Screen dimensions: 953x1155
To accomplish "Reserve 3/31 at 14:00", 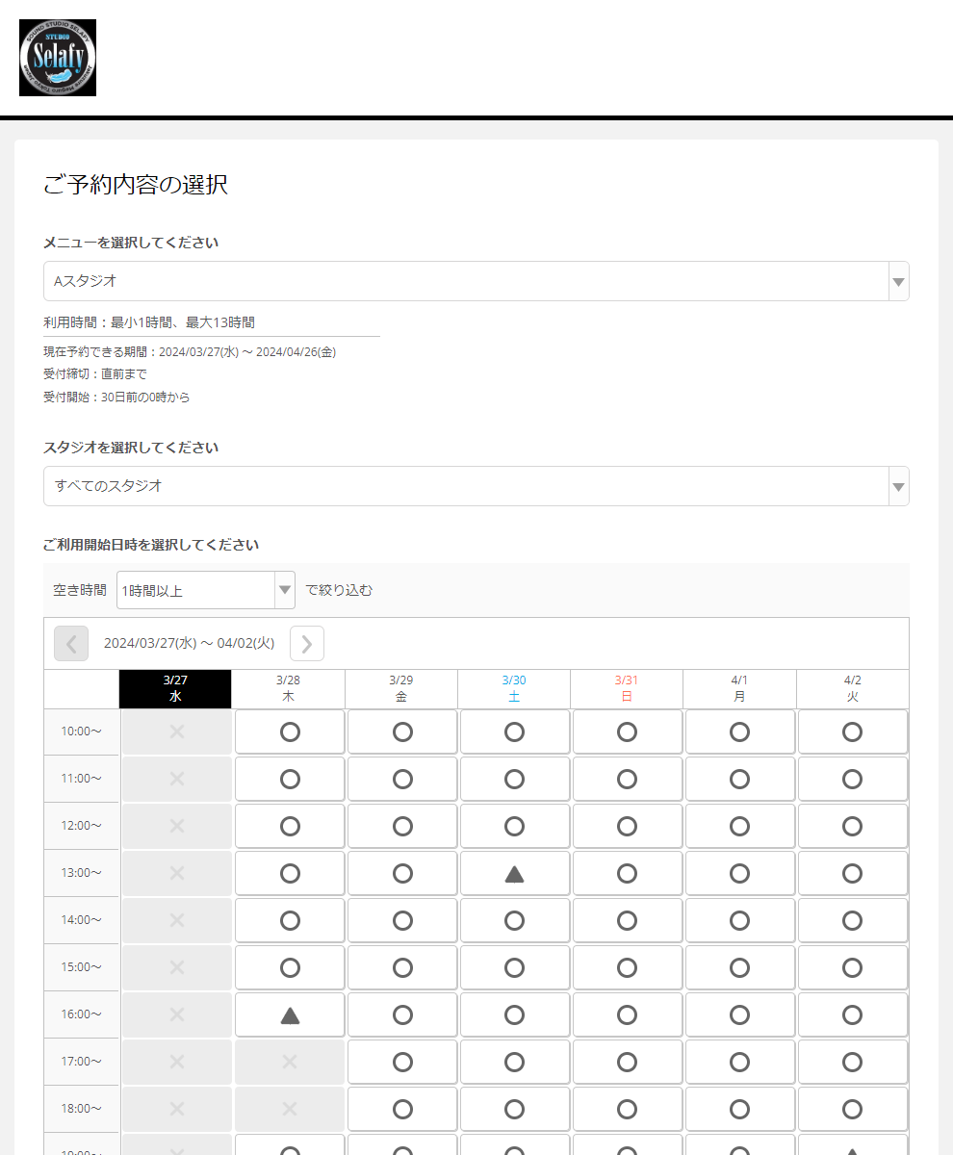I will 627,920.
